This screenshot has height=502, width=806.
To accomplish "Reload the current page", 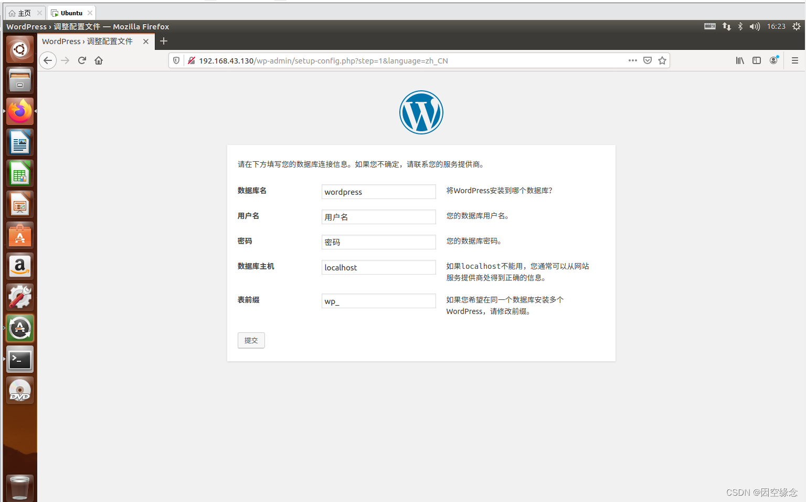I will click(x=82, y=60).
